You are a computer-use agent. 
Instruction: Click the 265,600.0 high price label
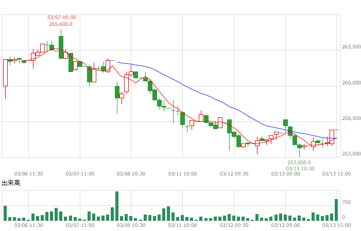coord(61,24)
